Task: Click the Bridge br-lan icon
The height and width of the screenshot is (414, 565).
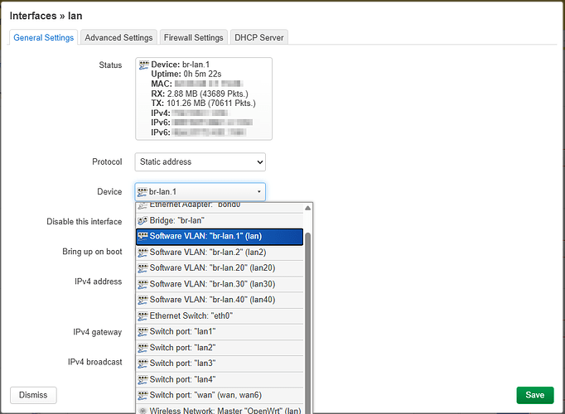Action: [142, 221]
